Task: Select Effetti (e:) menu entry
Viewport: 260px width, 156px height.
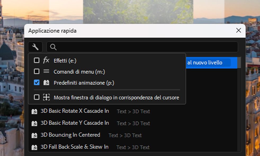Action: point(65,61)
